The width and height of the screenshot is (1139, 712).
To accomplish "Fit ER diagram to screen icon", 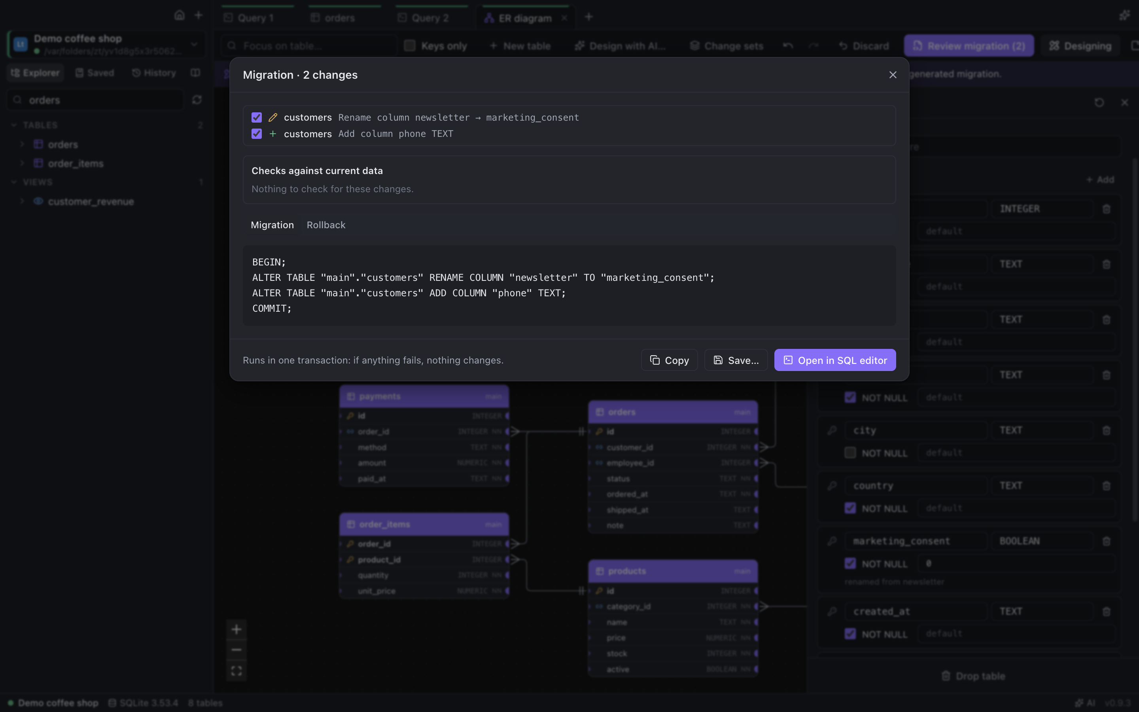I will point(236,670).
